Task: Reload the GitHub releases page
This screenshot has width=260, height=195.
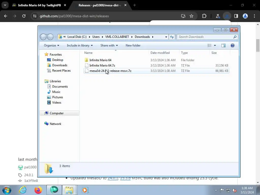Action: pos(24,16)
